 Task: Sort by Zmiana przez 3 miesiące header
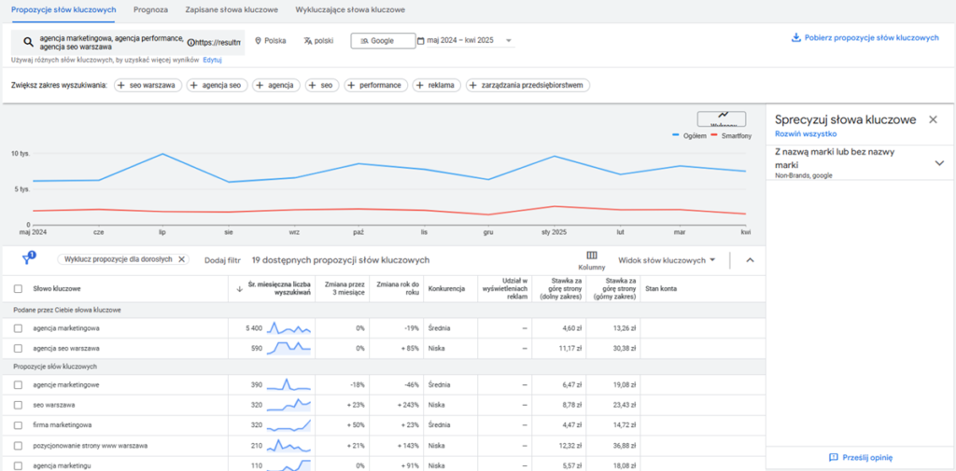pyautogui.click(x=344, y=289)
